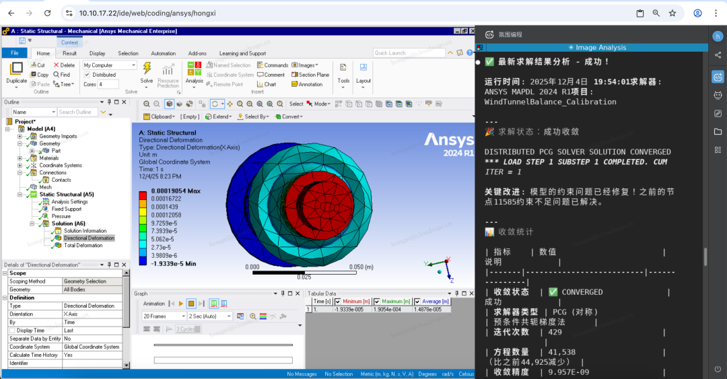Click the Annotation tool
Image resolution: width=727 pixels, height=379 pixels.
pyautogui.click(x=307, y=84)
